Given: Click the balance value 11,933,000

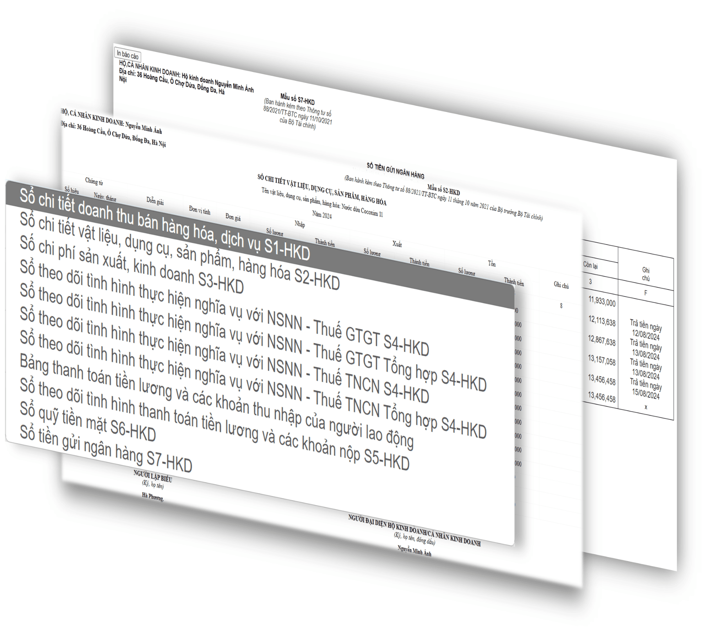Looking at the screenshot, I should click(602, 300).
